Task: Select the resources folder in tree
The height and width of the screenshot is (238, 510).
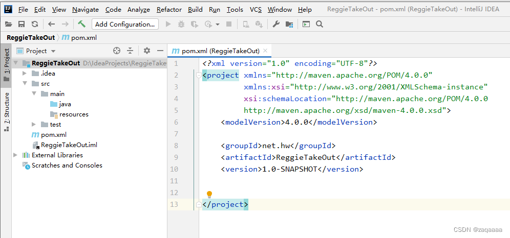Action: [69, 114]
